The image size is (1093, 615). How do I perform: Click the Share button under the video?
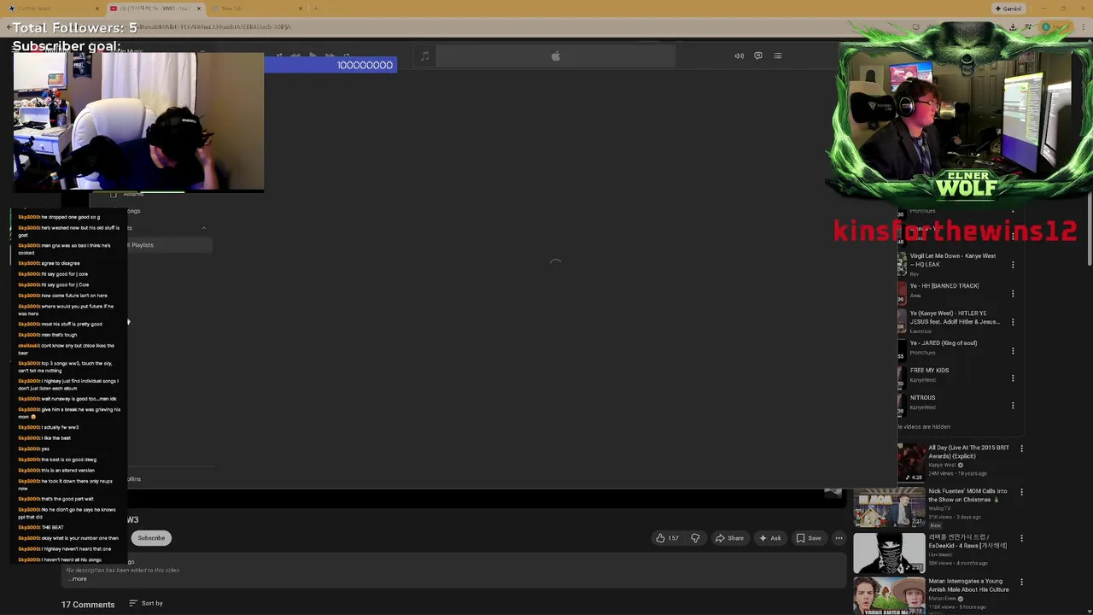[x=729, y=538]
